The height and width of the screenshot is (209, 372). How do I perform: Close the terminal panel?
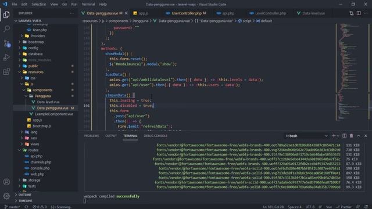click(x=366, y=136)
